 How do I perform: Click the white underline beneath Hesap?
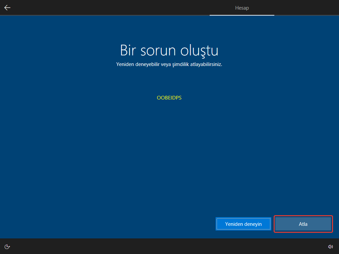pos(242,15)
